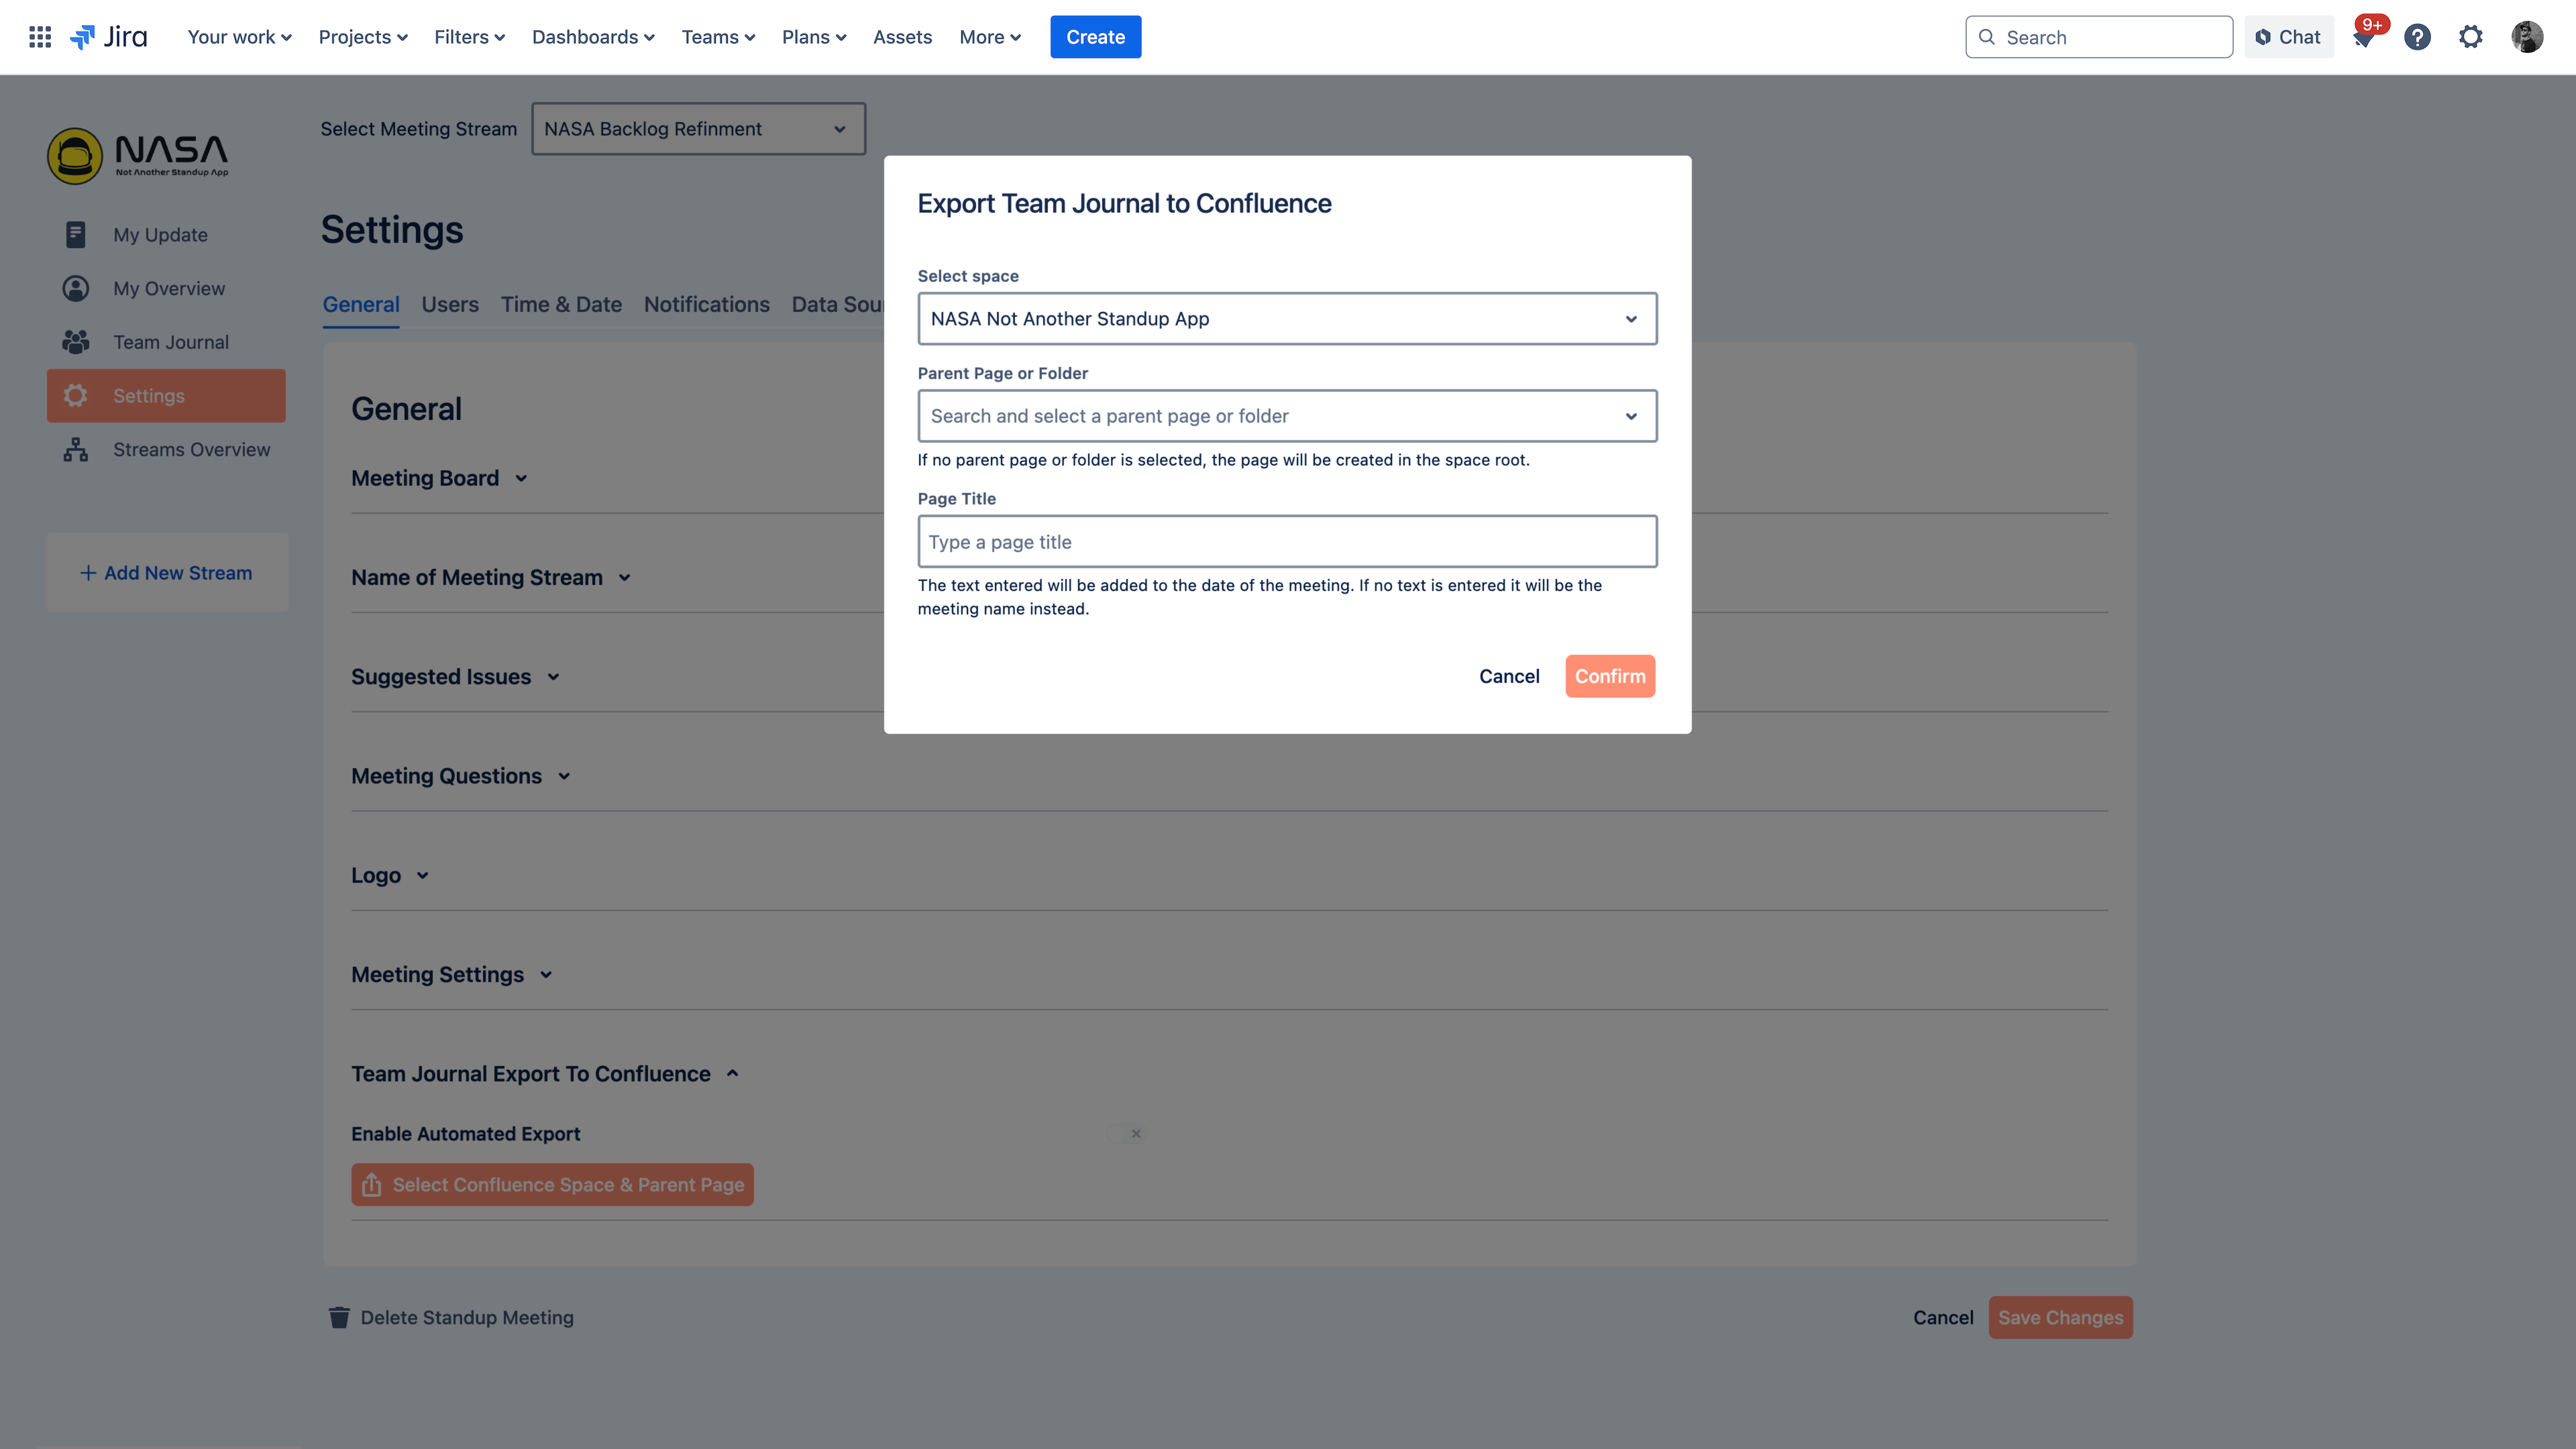Open Team Journal in sidebar
2576x1449 pixels.
tap(166, 342)
